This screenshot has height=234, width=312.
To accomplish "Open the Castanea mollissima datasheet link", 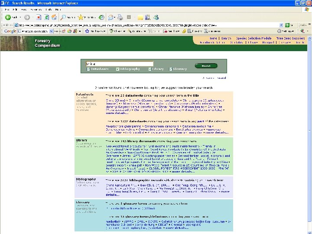I will coord(197,126).
